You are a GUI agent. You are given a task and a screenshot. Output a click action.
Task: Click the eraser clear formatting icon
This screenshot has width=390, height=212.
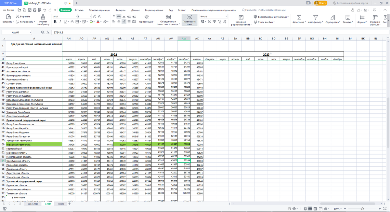pos(105,22)
